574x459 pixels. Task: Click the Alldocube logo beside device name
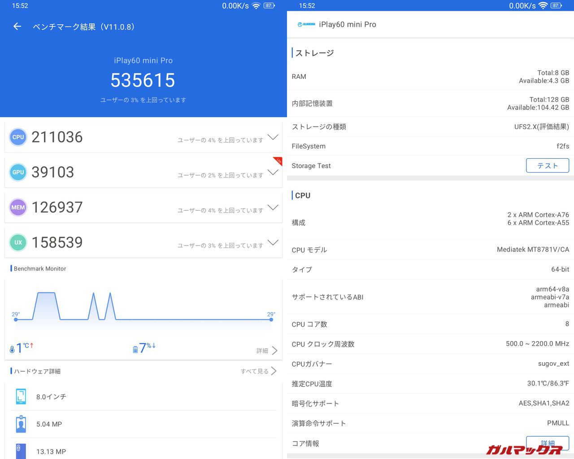306,25
